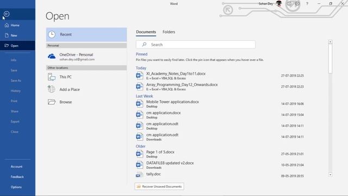
Task: Click the Pinned section heading
Action: pos(141,54)
